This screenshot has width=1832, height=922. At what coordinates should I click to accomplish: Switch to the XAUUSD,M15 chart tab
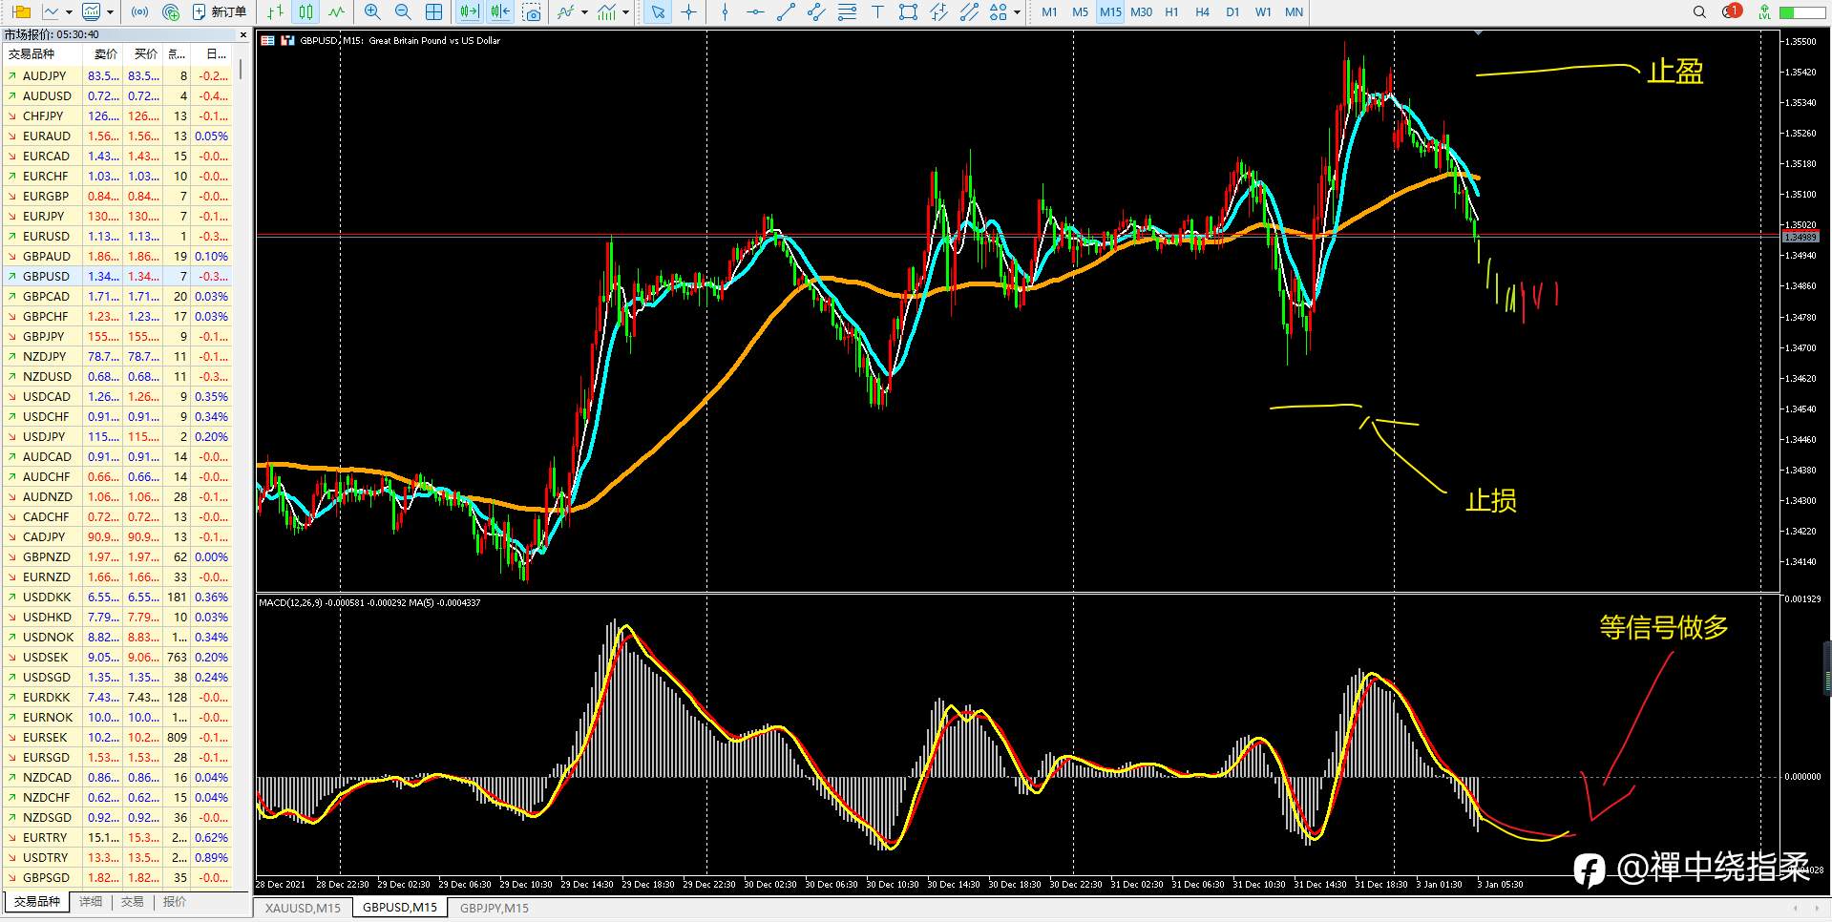point(303,908)
